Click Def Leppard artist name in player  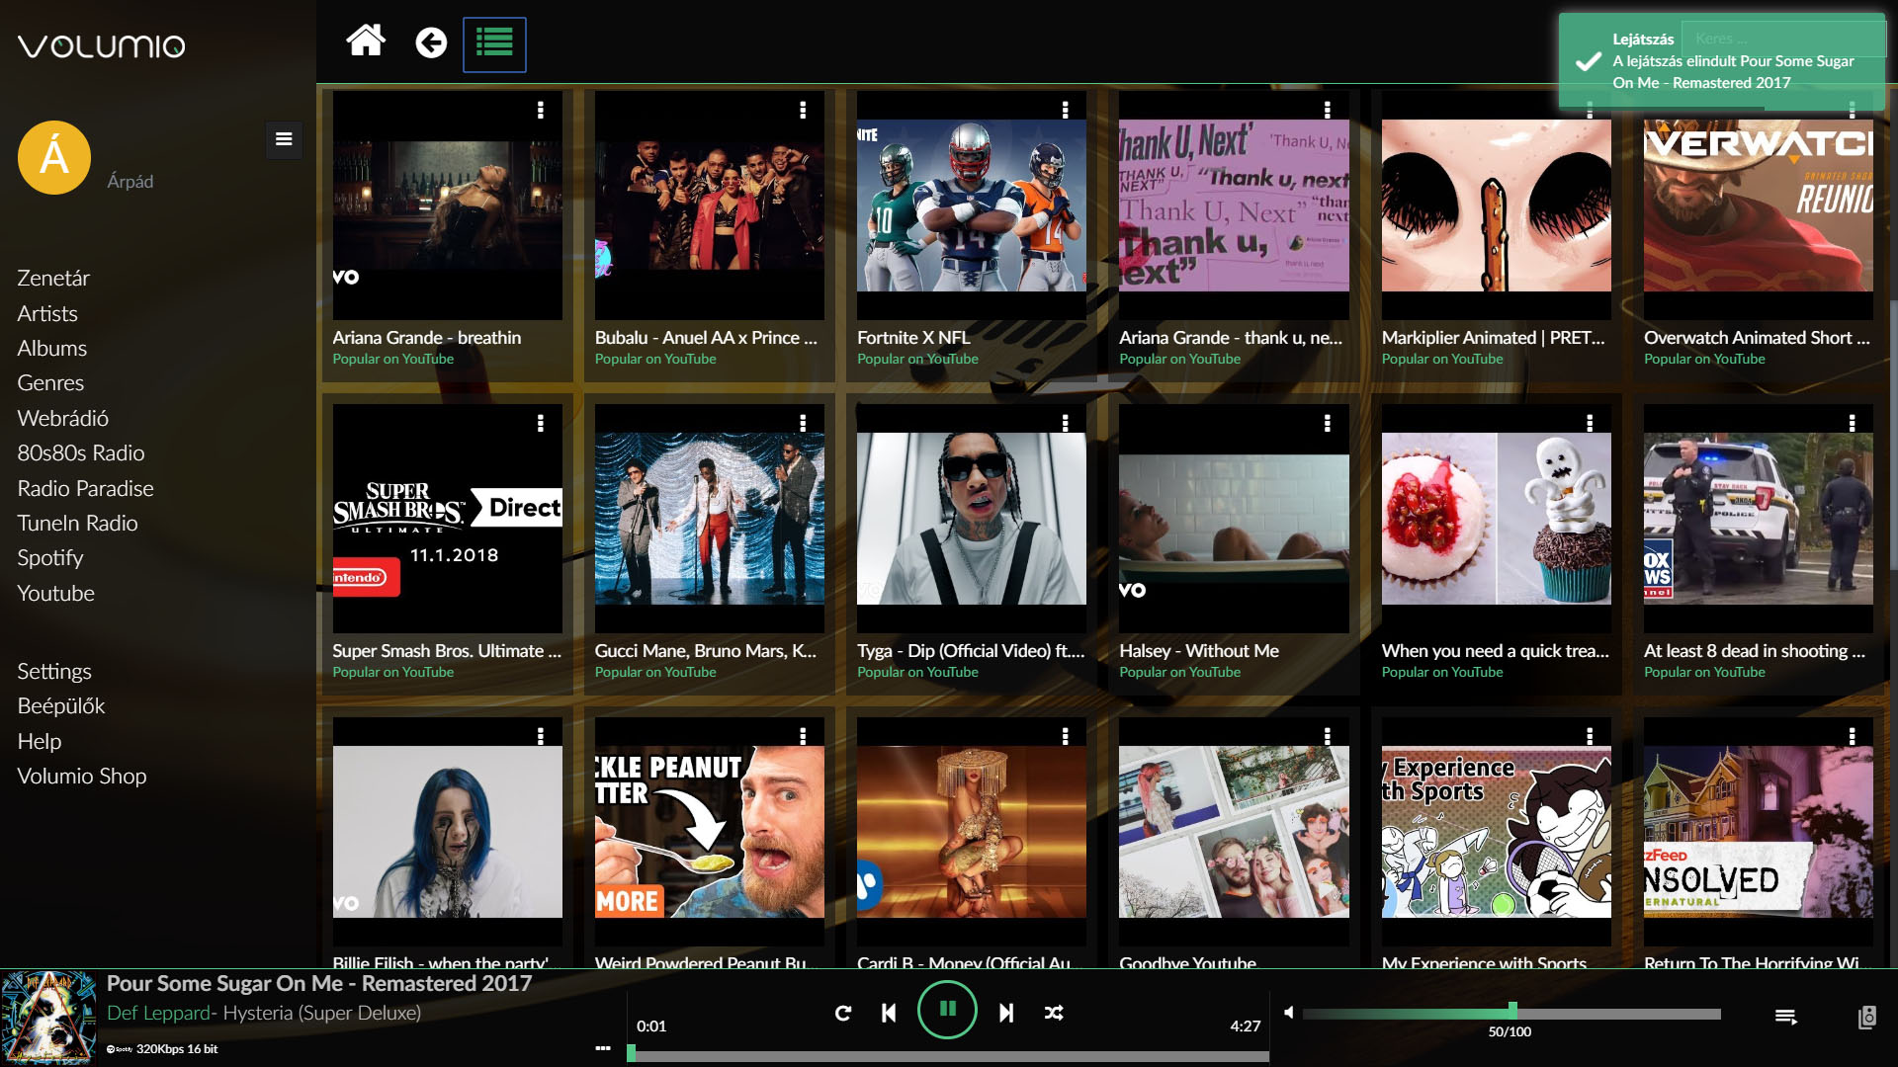[x=158, y=1013]
